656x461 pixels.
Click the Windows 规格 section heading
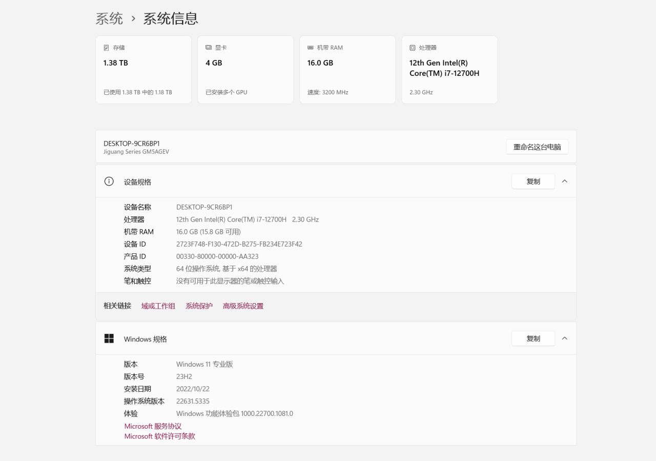[x=145, y=339]
